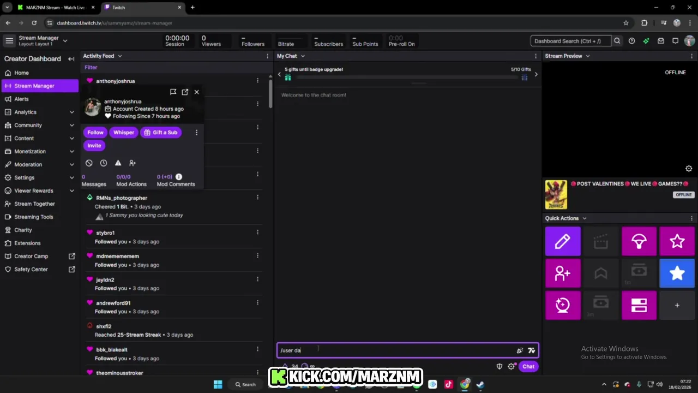Open chat settings gear icon
Image resolution: width=698 pixels, height=393 pixels.
pyautogui.click(x=512, y=366)
